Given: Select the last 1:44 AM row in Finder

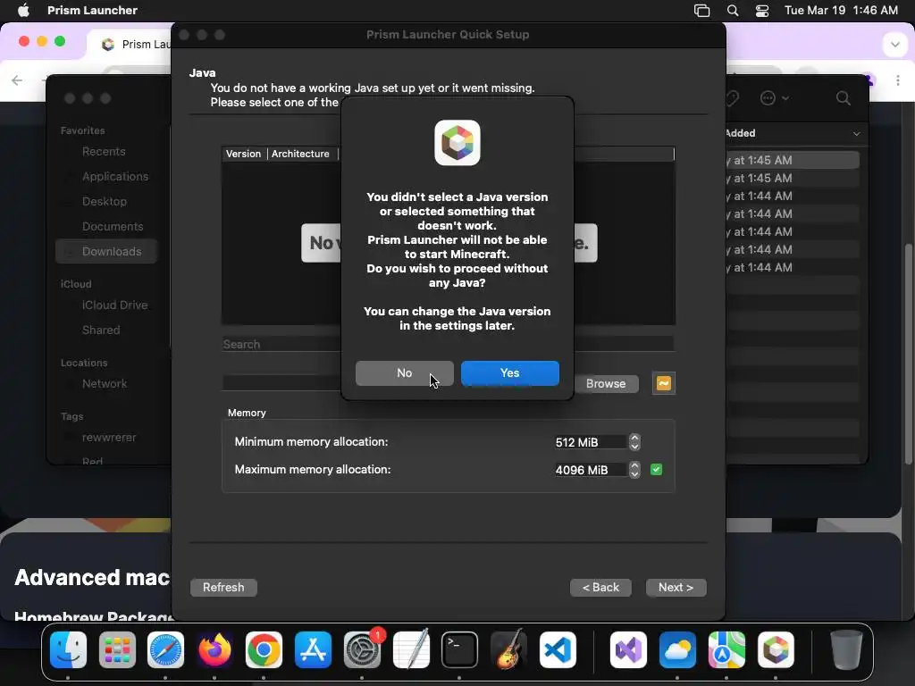Looking at the screenshot, I should pyautogui.click(x=792, y=267).
